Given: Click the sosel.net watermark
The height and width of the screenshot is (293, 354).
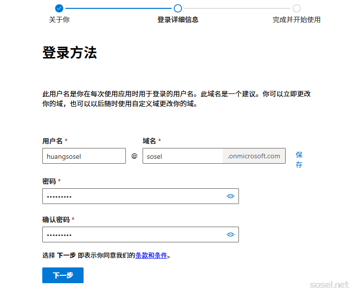Looking at the screenshot, I should (x=329, y=285).
